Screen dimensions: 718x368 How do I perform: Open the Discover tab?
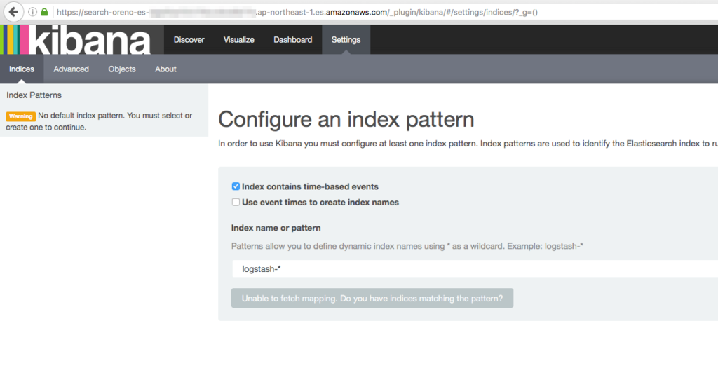(x=189, y=40)
